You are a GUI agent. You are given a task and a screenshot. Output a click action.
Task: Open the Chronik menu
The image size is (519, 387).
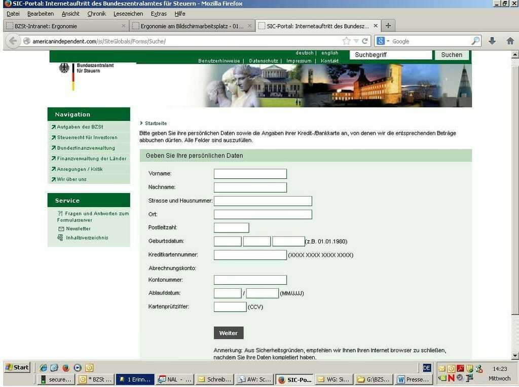(96, 14)
